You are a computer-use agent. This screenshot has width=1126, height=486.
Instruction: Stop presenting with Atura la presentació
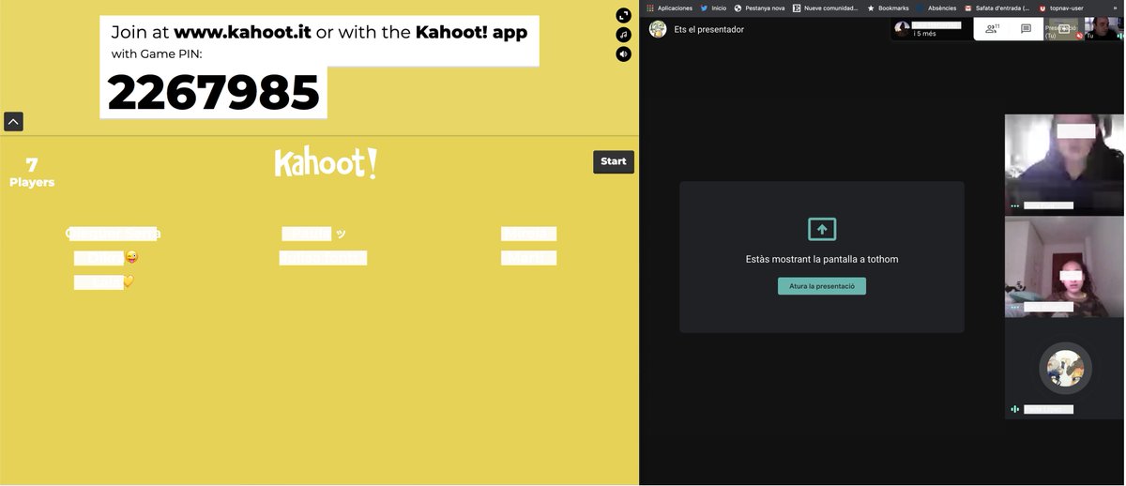[822, 286]
